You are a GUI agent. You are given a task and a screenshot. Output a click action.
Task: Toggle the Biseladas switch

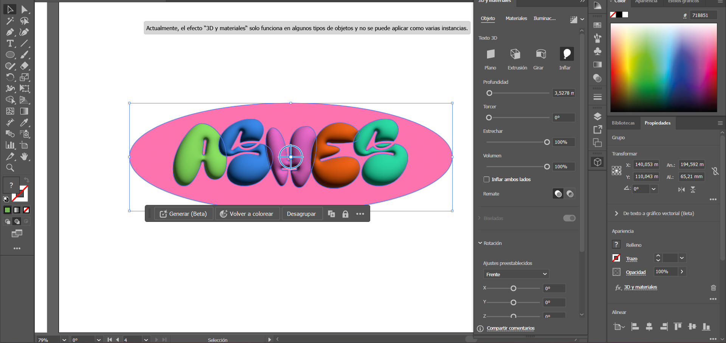(x=569, y=218)
